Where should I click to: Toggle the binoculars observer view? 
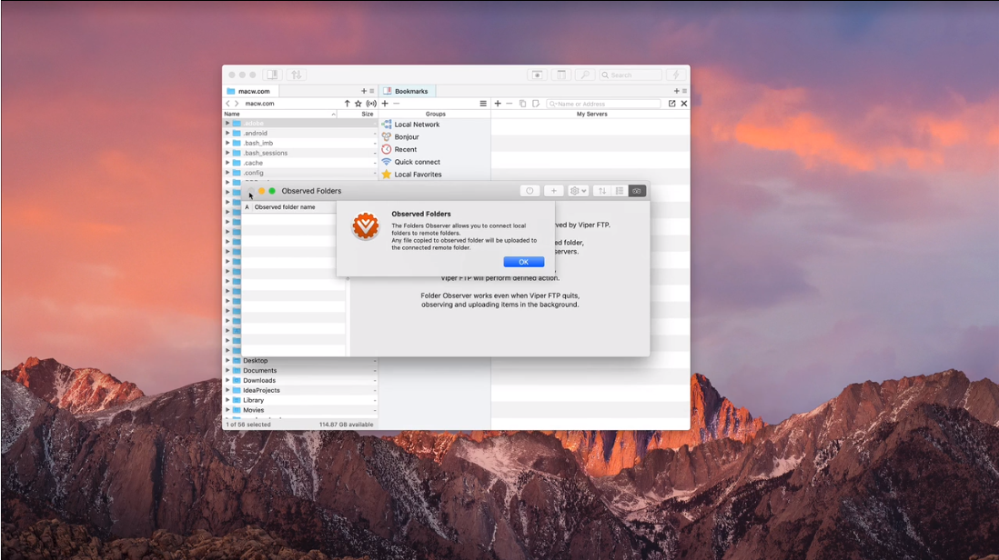click(637, 191)
